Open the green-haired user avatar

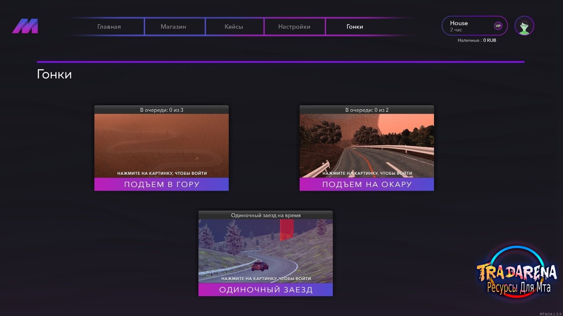coord(524,26)
